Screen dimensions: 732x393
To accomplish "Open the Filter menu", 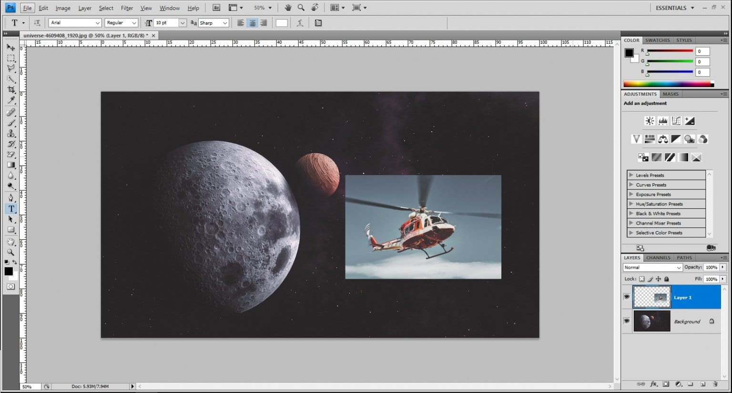I will point(126,8).
